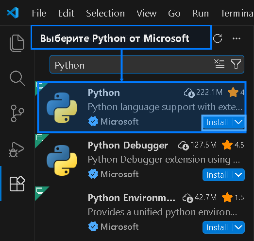Open the File menu

coord(39,13)
